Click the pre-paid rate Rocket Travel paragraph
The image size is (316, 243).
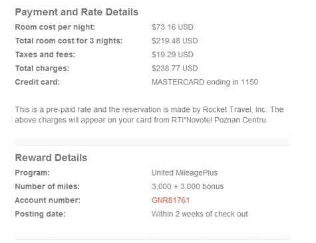[149, 115]
